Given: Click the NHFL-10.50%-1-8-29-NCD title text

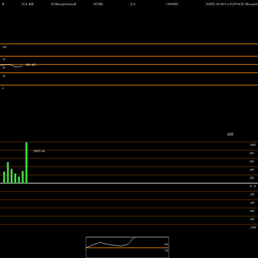Looking at the screenshot, I should click(224, 4).
